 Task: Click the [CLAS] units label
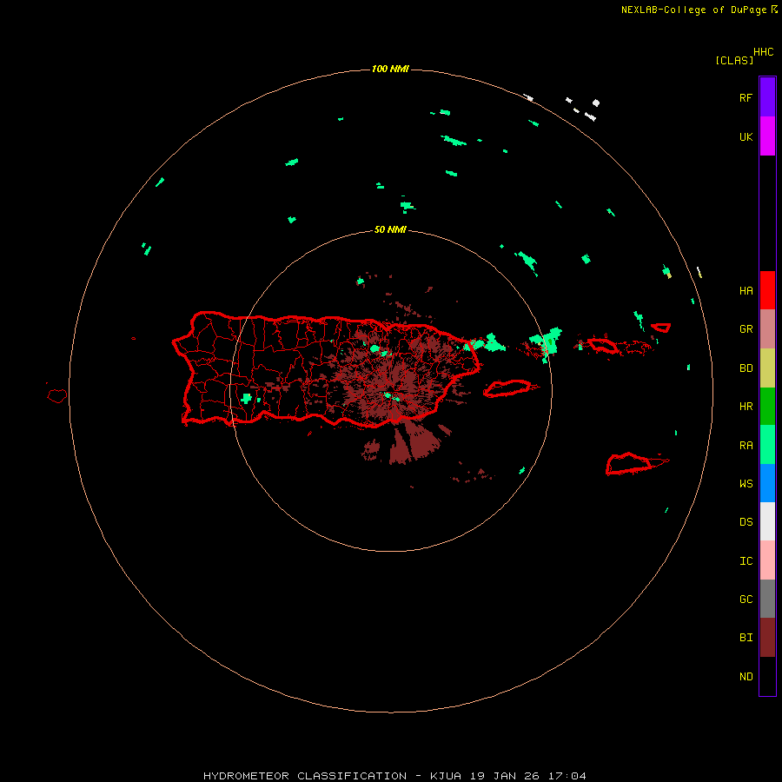[x=734, y=60]
